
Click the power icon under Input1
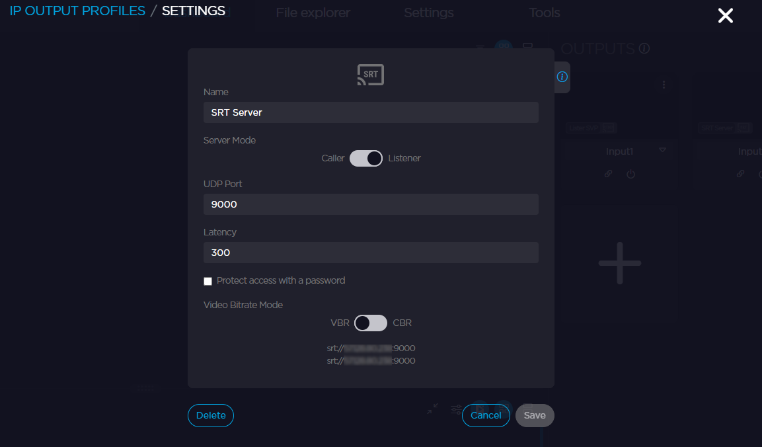pyautogui.click(x=630, y=174)
